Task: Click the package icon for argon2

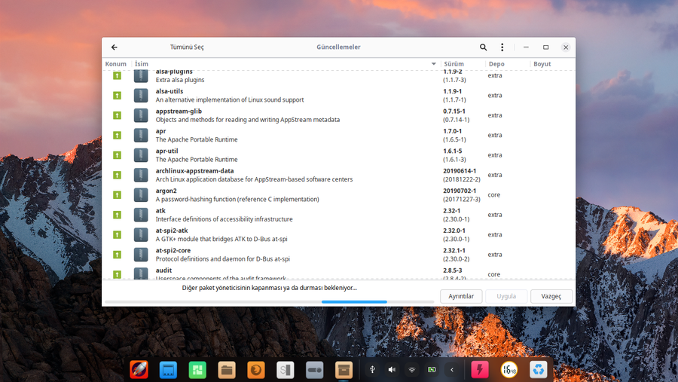Action: pyautogui.click(x=141, y=195)
